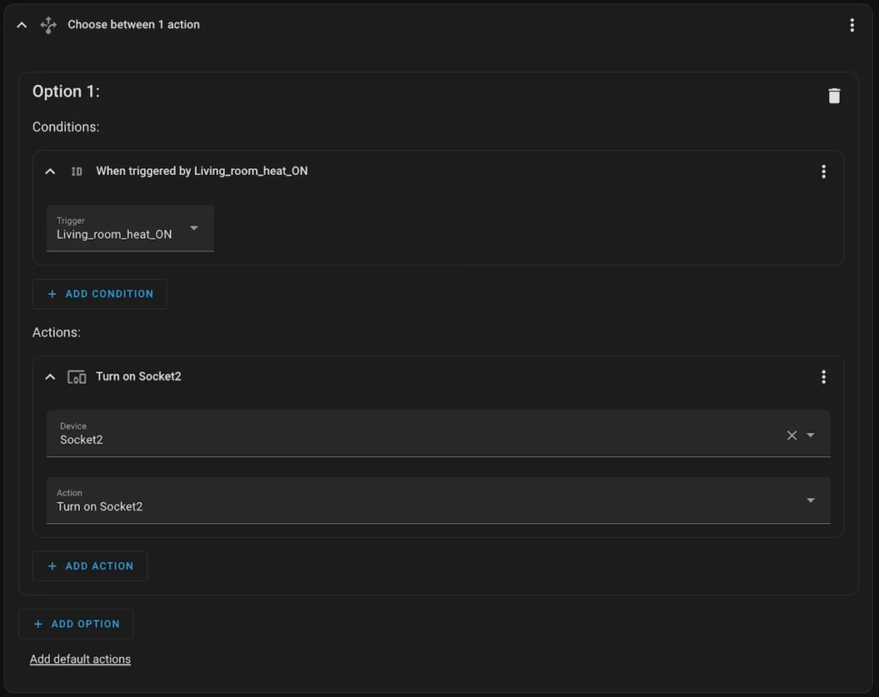Click the ADD CONDITION button
The height and width of the screenshot is (697, 879).
pyautogui.click(x=100, y=294)
